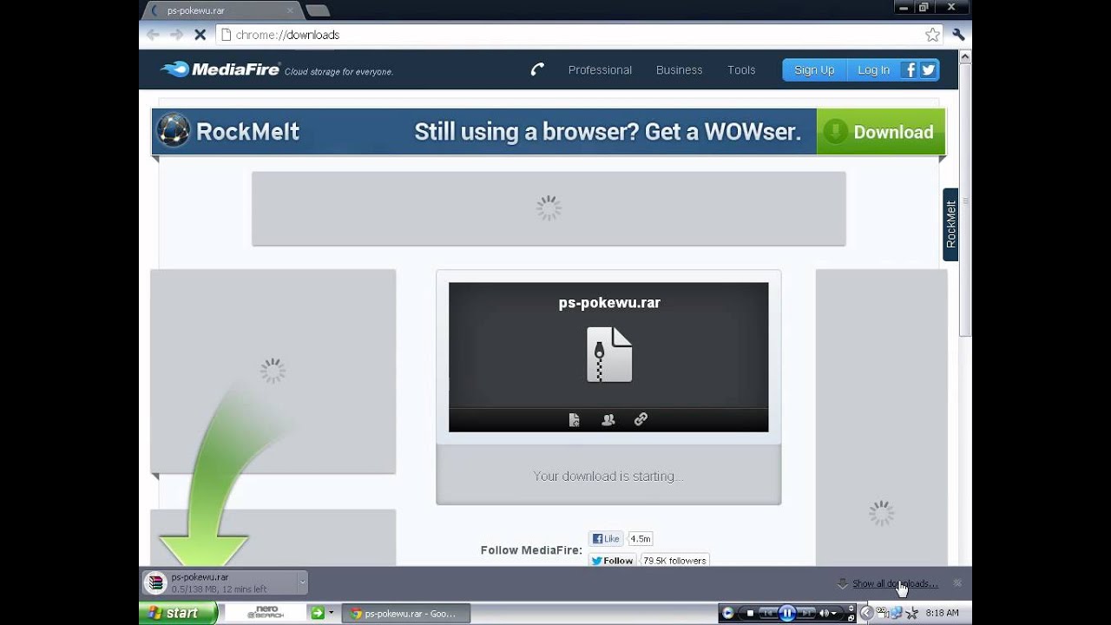Open the media player volume dropdown arrow
Image resolution: width=1111 pixels, height=625 pixels.
point(835,614)
